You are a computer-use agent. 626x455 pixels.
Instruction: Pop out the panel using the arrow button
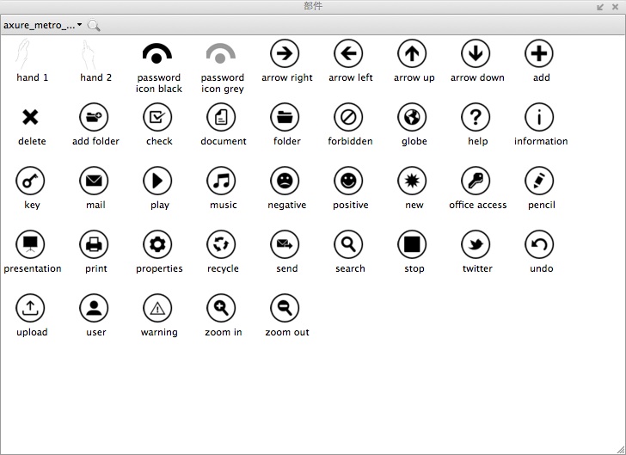coord(600,7)
